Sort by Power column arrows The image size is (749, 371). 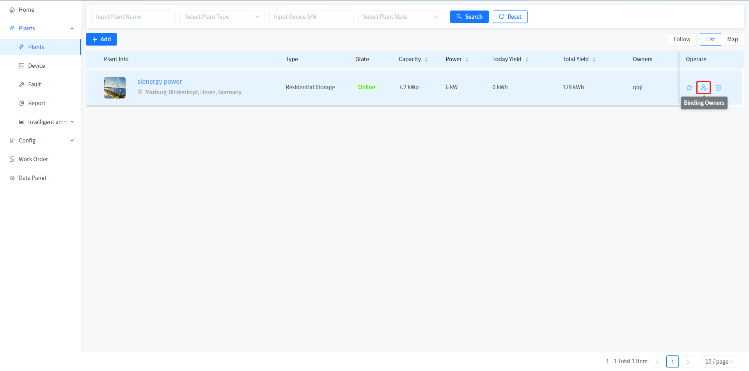click(467, 60)
